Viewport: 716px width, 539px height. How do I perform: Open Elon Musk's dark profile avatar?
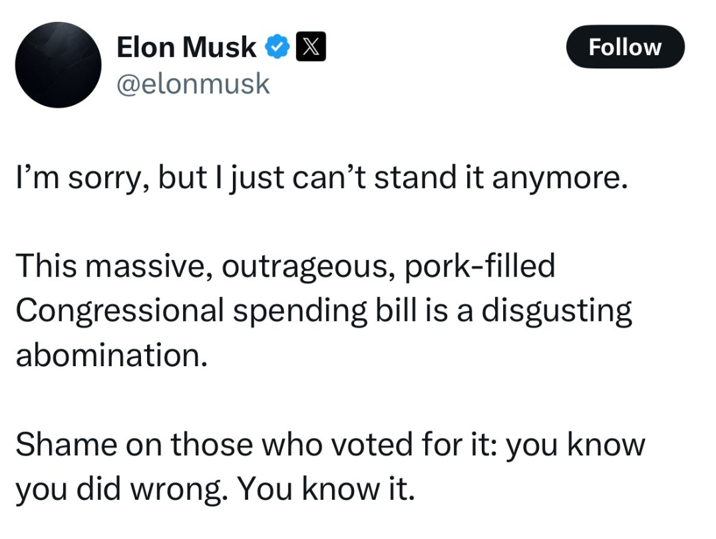click(59, 65)
